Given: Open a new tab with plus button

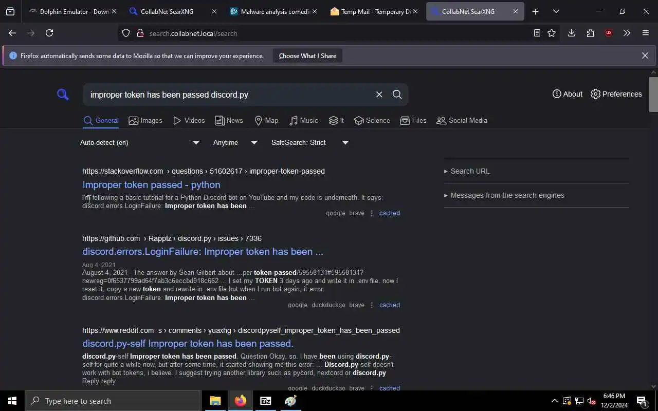Looking at the screenshot, I should [x=535, y=11].
